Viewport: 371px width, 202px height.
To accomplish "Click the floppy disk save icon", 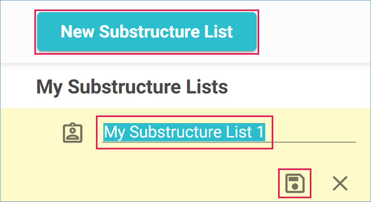I will [x=294, y=183].
